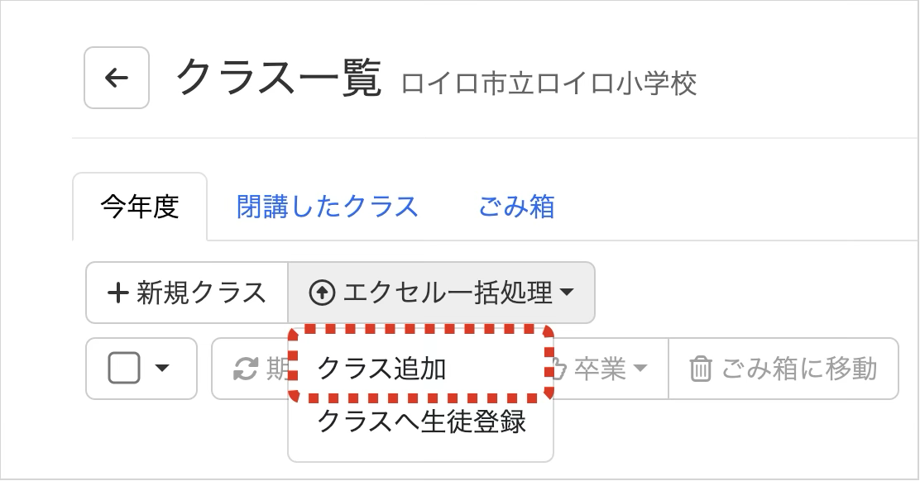Select クラスへ生徒登録 menu entry
This screenshot has height=481, width=920.
(420, 421)
